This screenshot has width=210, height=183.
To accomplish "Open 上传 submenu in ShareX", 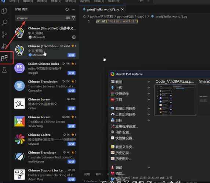I will (130, 88).
